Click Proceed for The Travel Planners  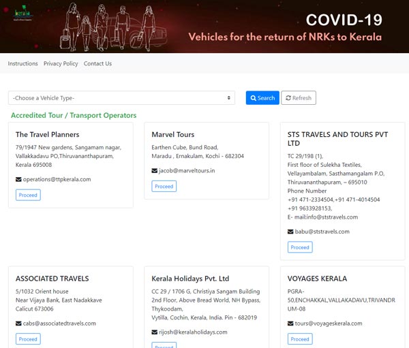click(x=28, y=195)
